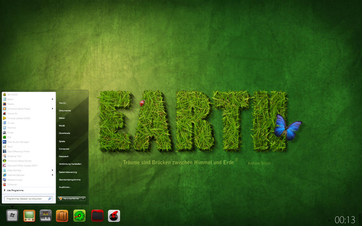Open Systemsteuerung control panel
362x226 pixels.
click(68, 172)
